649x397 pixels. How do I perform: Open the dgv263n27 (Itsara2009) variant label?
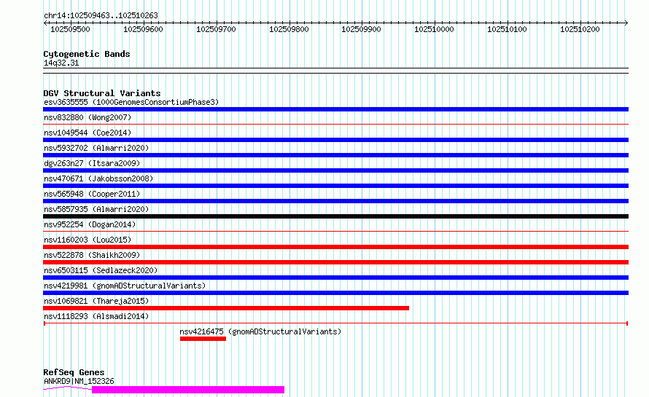(92, 163)
